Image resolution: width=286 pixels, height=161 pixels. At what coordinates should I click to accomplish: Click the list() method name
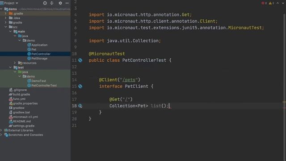pyautogui.click(x=156, y=106)
